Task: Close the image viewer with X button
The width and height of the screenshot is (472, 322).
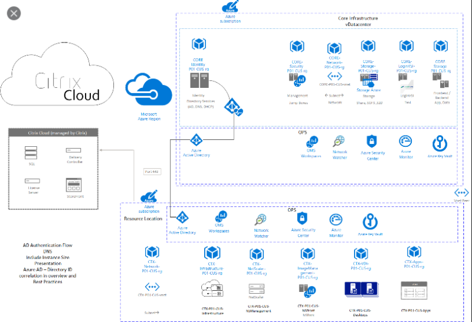Action: click(x=14, y=13)
